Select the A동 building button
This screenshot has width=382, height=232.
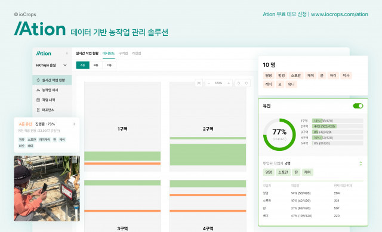click(x=82, y=65)
